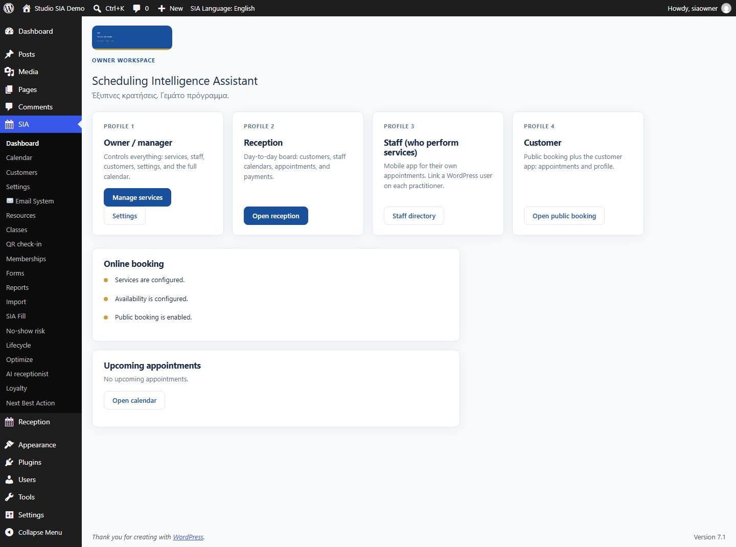This screenshot has width=736, height=547.
Task: Follow the WordPress footer link
Action: coord(188,537)
